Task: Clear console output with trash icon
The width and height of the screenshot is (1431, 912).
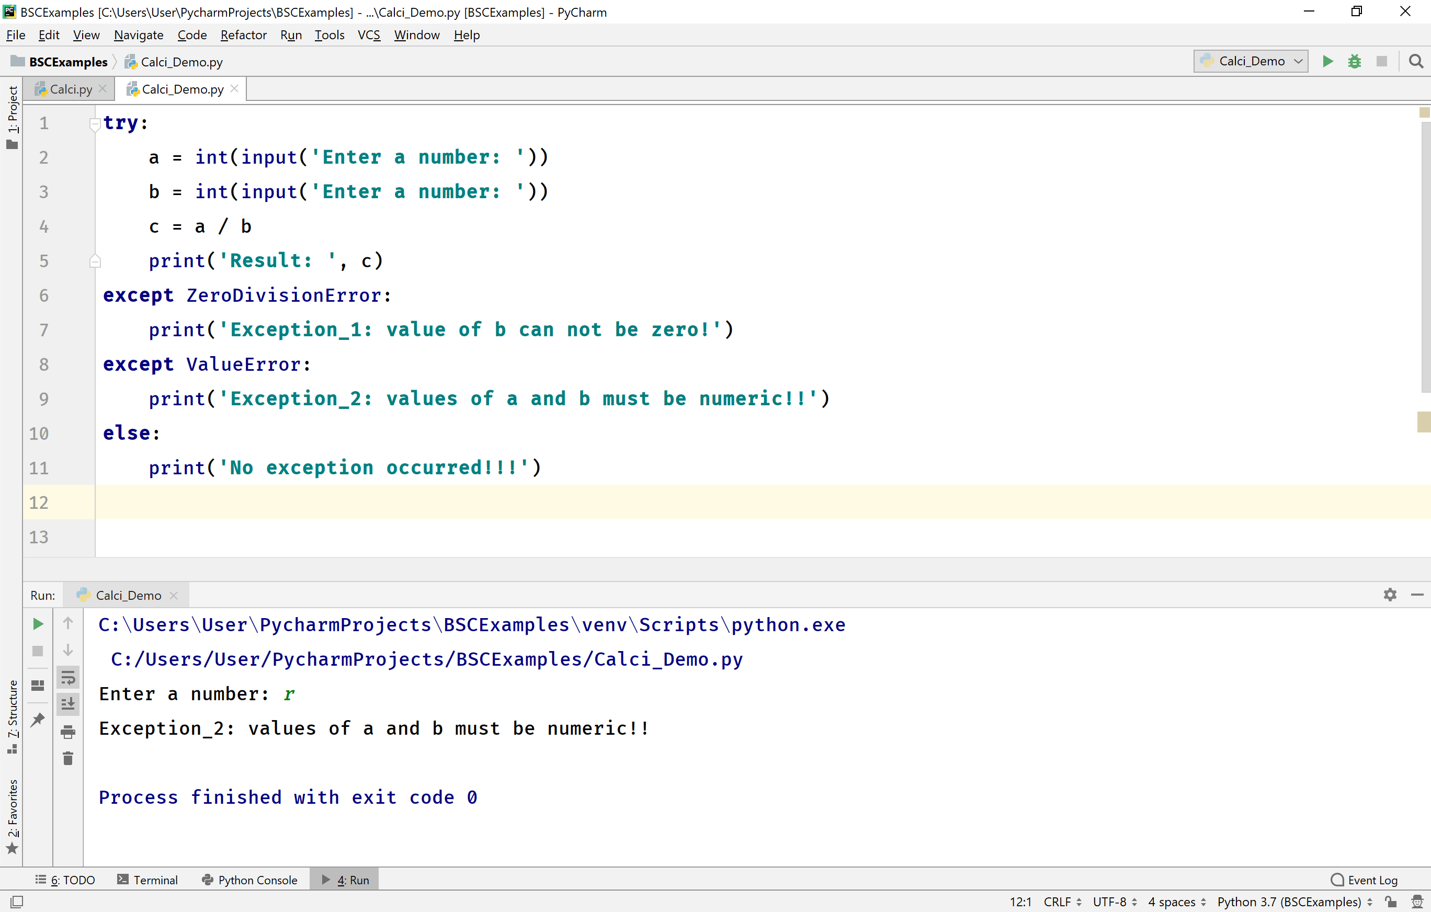Action: coord(68,758)
